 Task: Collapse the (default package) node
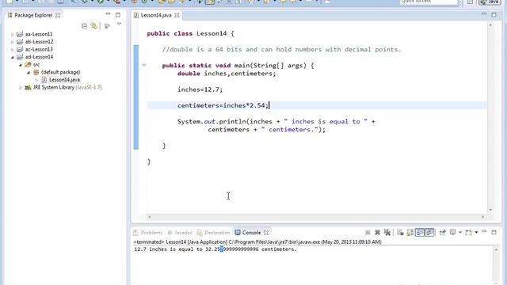click(x=29, y=72)
